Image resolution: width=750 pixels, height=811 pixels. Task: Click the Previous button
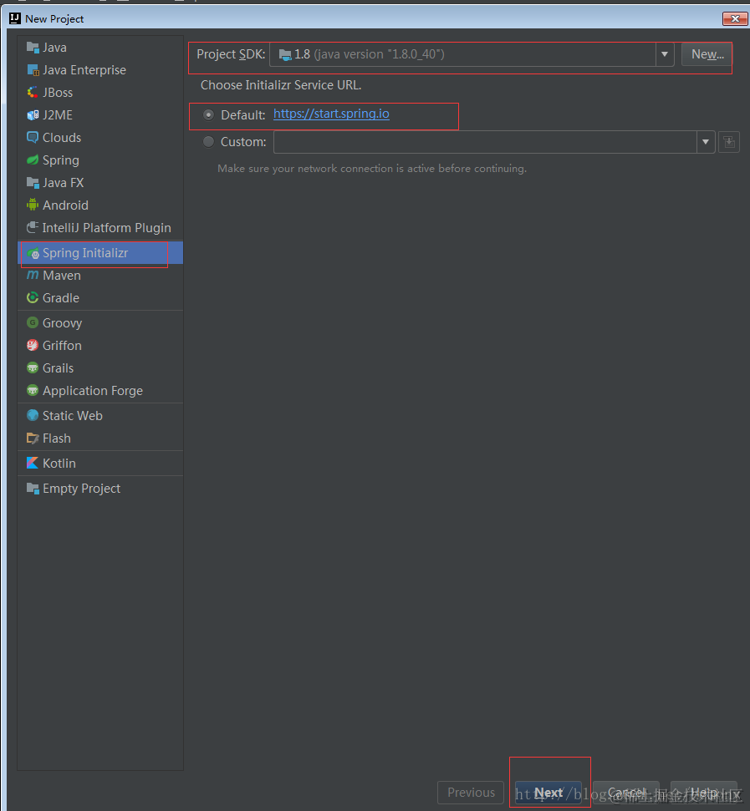click(x=471, y=793)
